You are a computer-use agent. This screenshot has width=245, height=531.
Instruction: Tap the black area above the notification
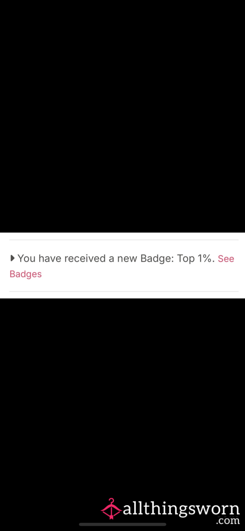(x=122, y=116)
